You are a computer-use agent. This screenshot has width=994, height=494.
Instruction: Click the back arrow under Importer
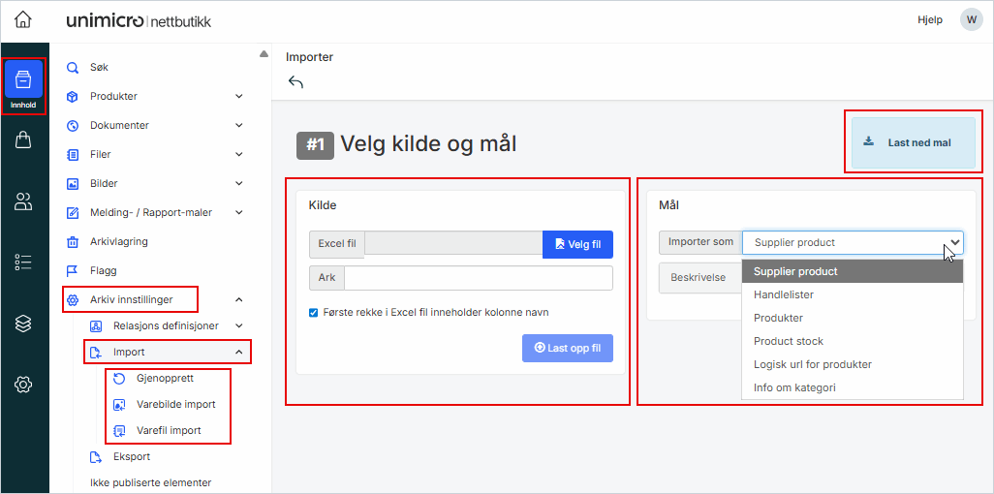pyautogui.click(x=296, y=82)
